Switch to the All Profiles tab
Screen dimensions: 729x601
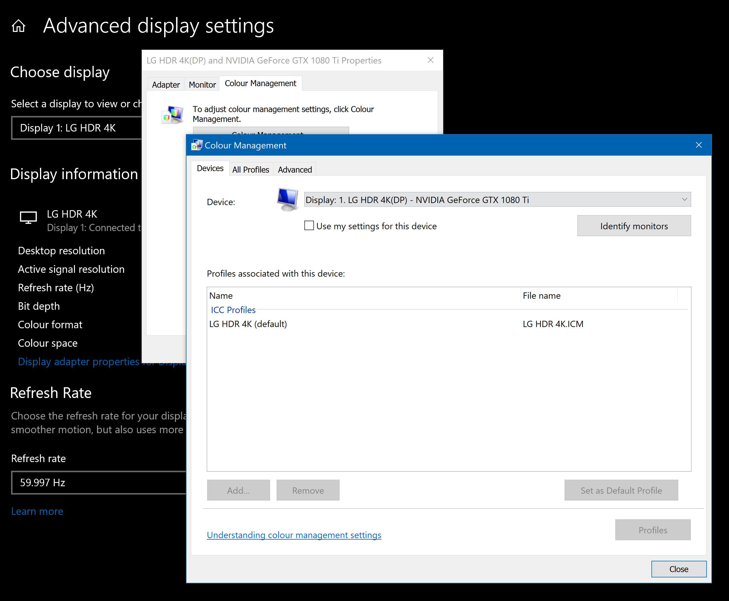(x=250, y=169)
